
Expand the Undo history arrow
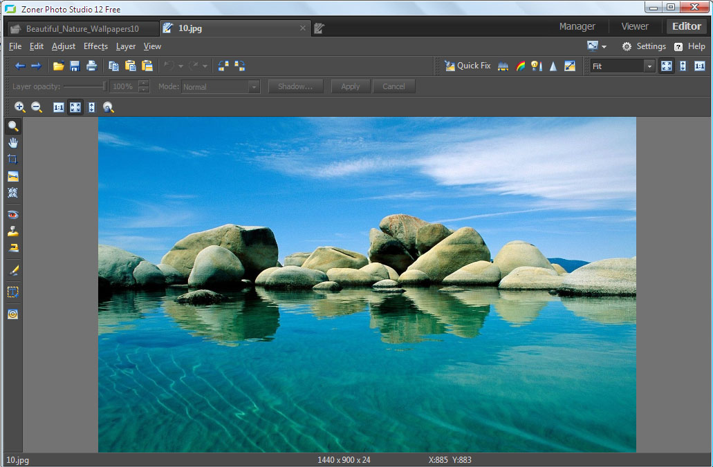click(180, 66)
